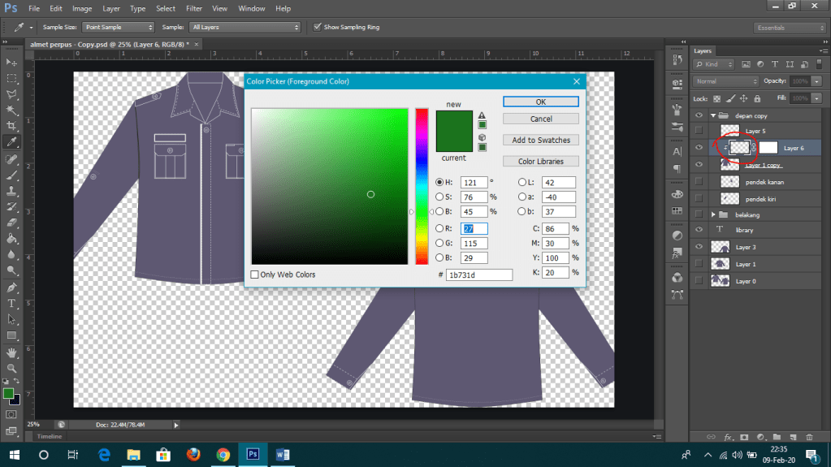
Task: Click the delete layer trash icon
Action: 807,437
